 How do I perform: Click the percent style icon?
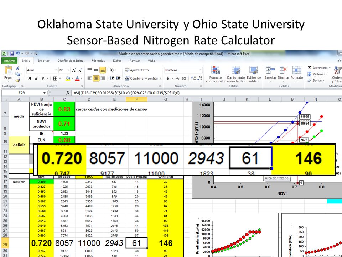pyautogui.click(x=177, y=78)
